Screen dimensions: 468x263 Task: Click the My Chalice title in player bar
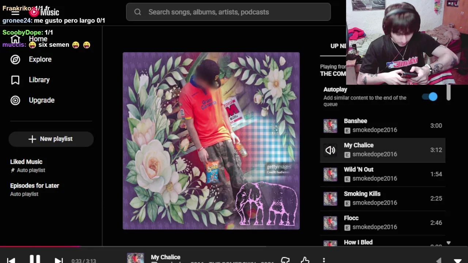tap(166, 257)
